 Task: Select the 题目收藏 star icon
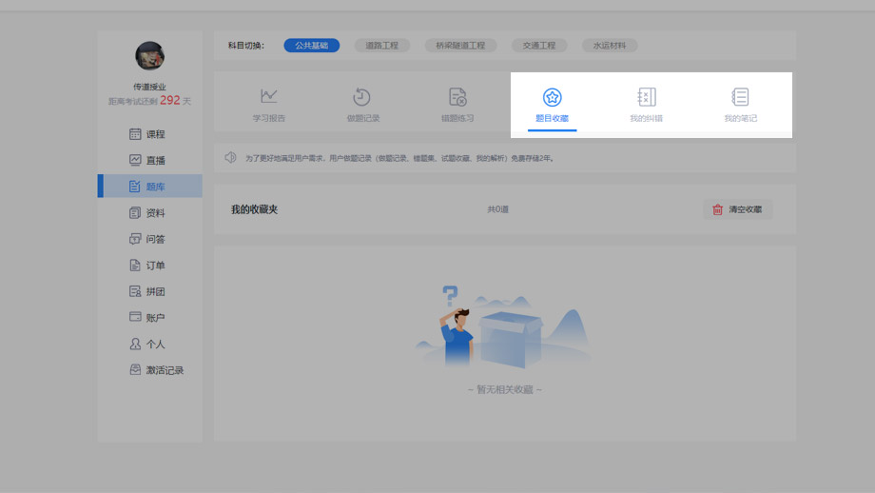click(552, 96)
